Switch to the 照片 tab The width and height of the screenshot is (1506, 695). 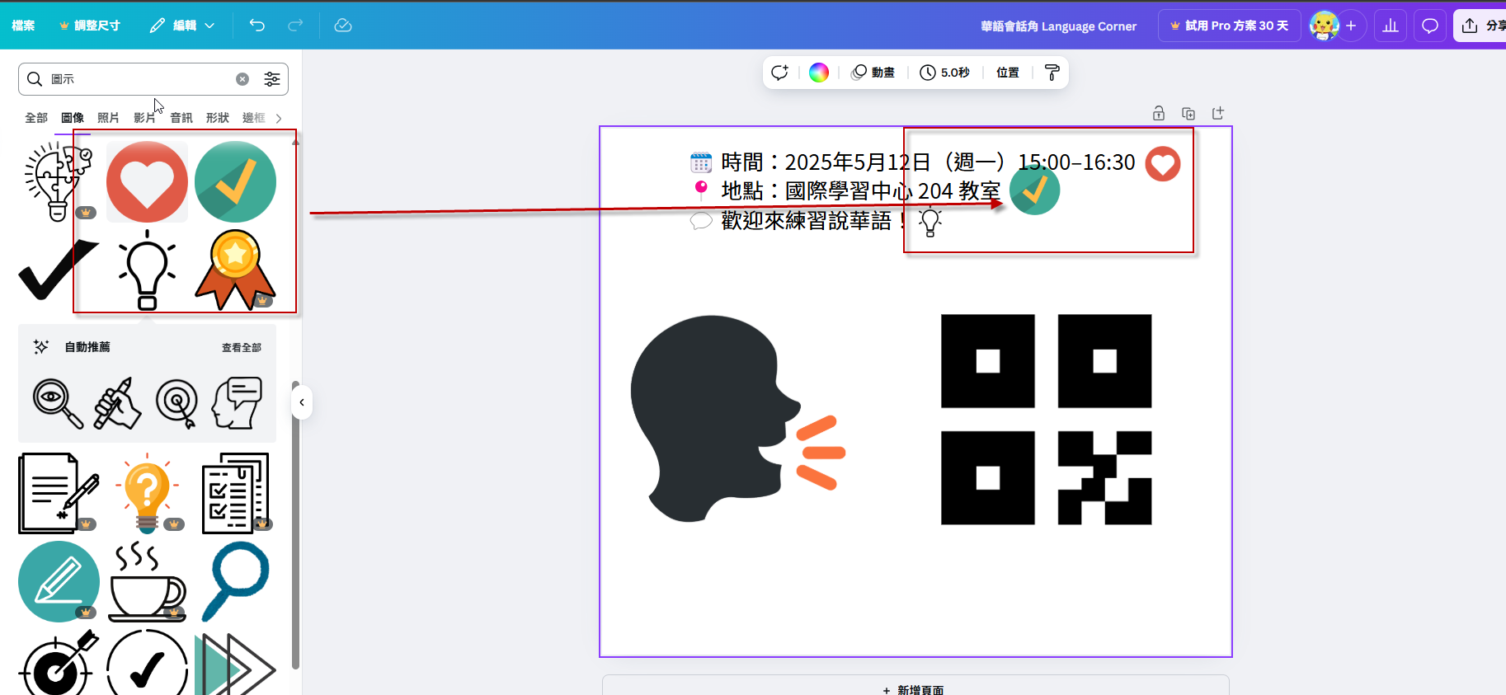coord(108,118)
